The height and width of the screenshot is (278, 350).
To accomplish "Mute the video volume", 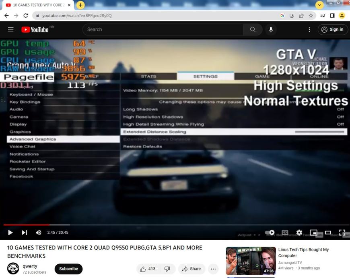I will click(x=39, y=232).
